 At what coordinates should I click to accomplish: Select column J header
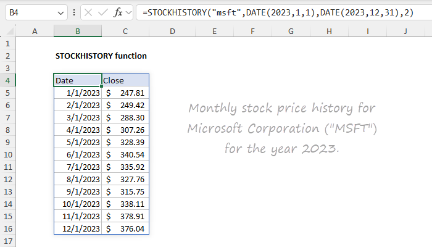tap(406, 31)
